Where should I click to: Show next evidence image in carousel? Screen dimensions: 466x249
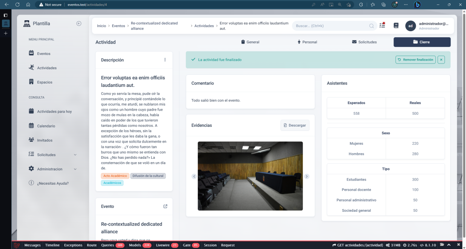(307, 176)
